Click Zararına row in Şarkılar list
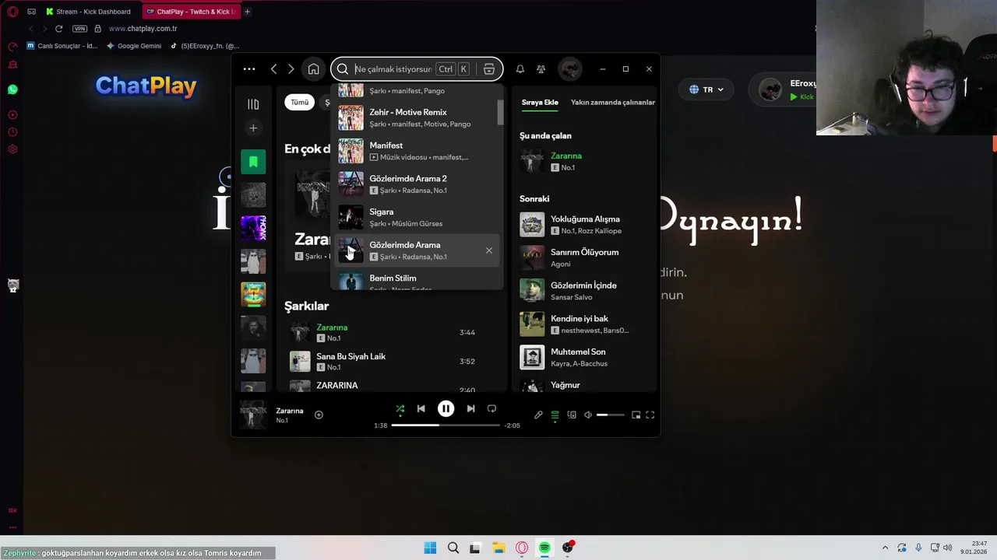 tap(388, 332)
